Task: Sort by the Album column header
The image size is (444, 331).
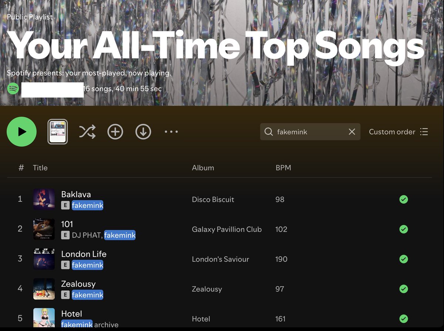Action: (x=203, y=168)
